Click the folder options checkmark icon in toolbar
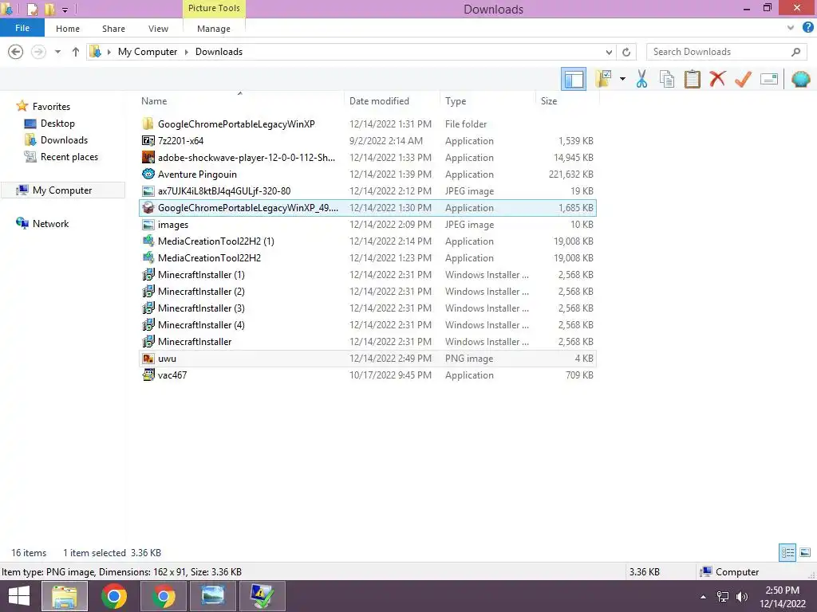This screenshot has width=817, height=612. (x=603, y=79)
